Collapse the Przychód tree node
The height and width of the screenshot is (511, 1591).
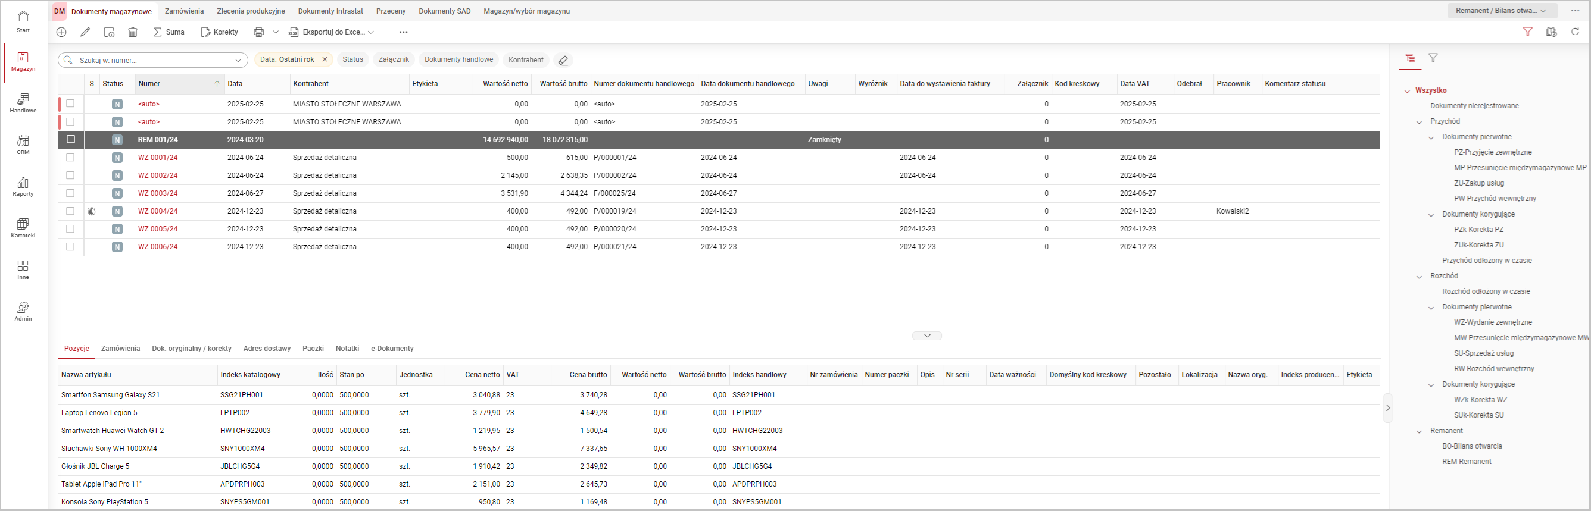coord(1420,121)
